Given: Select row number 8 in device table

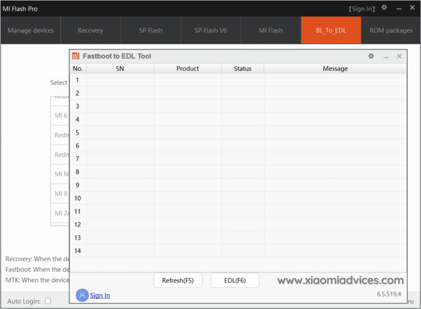Looking at the screenshot, I should pyautogui.click(x=238, y=172).
